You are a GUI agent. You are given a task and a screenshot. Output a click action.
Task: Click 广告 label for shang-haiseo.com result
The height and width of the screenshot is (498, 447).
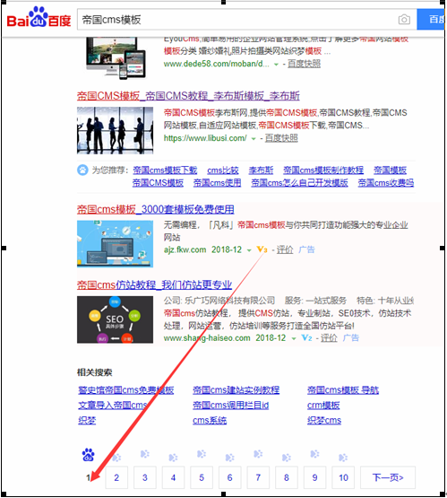tap(350, 337)
